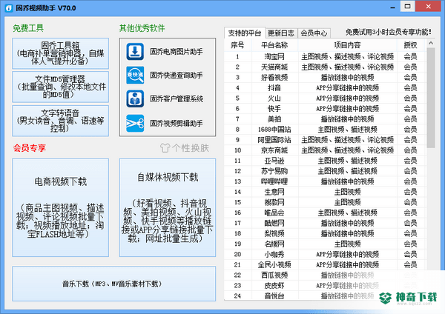This screenshot has width=445, height=314.
Task: Switch to 更新日志 tab
Action: (281, 33)
